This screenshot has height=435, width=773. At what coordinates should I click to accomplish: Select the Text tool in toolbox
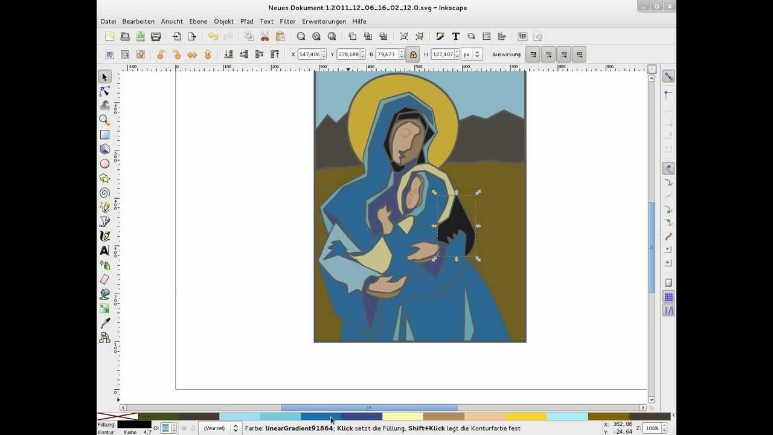click(x=104, y=251)
